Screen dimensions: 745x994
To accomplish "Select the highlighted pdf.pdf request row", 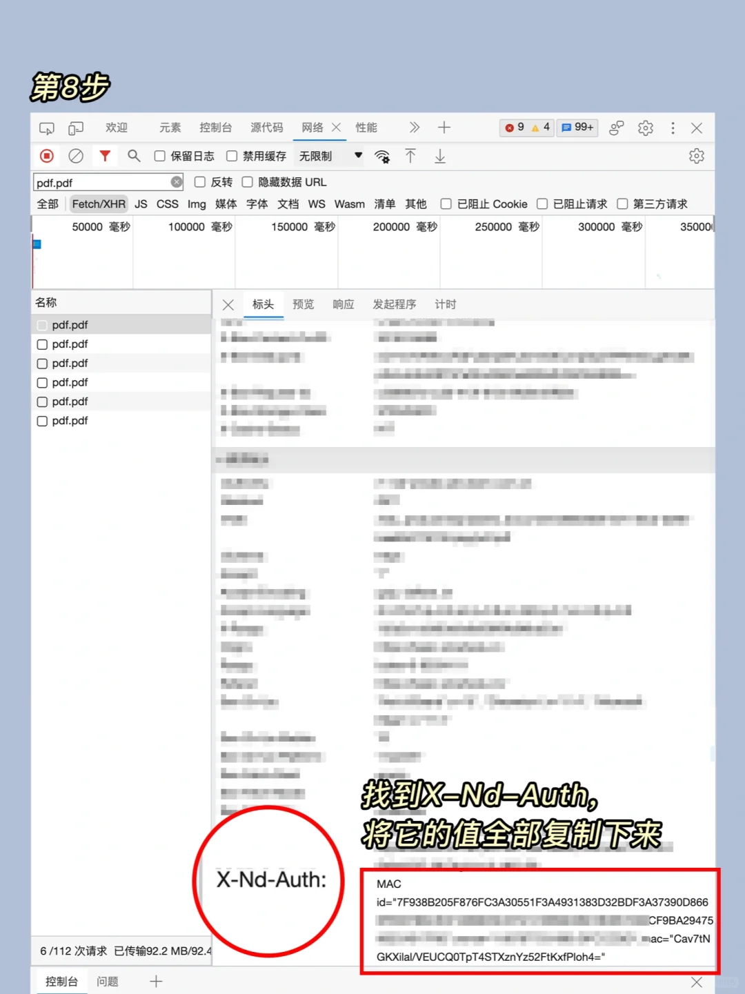I will [121, 325].
